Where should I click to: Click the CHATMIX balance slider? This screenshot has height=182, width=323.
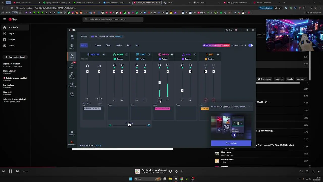coord(129,125)
